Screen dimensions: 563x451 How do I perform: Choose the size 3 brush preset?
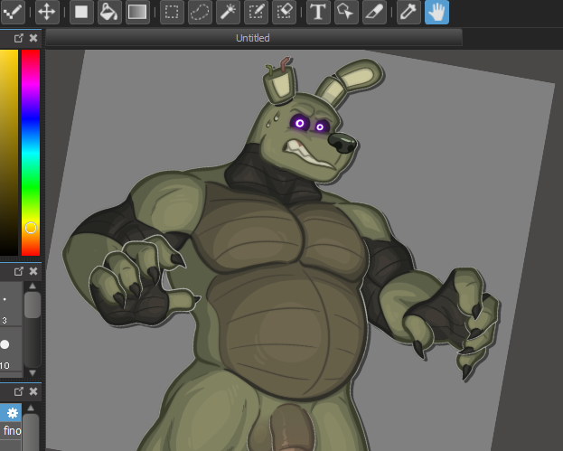11,304
